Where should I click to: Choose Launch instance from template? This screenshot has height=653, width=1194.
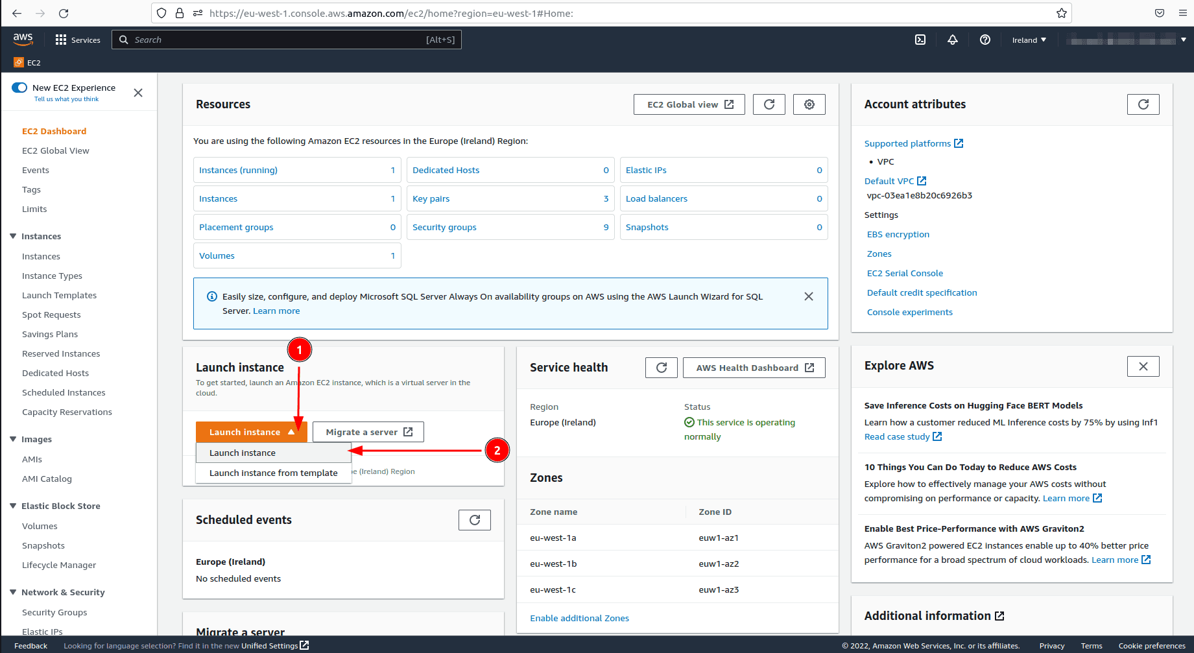pos(273,473)
